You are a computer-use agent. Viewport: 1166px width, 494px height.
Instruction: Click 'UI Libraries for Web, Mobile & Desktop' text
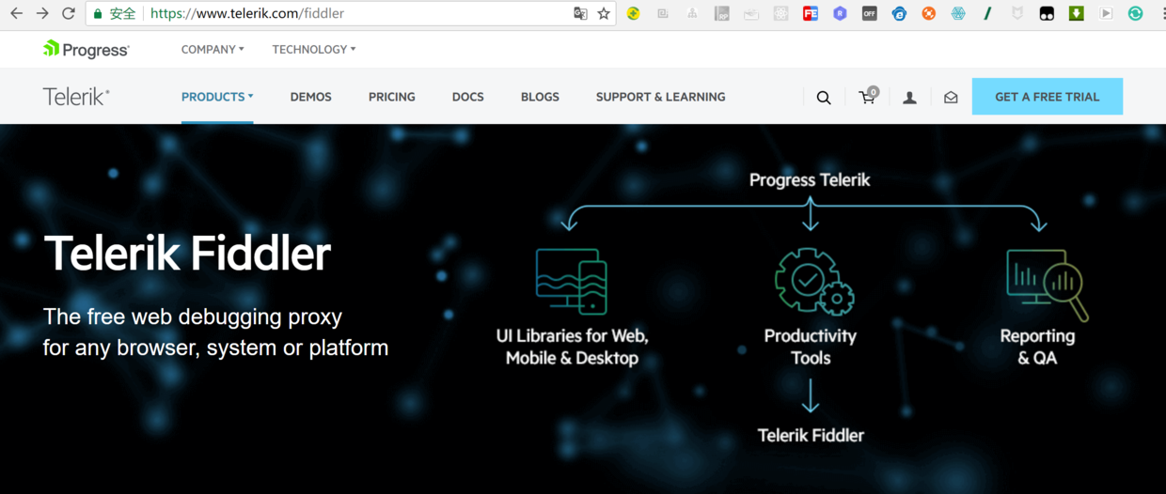[x=572, y=347]
